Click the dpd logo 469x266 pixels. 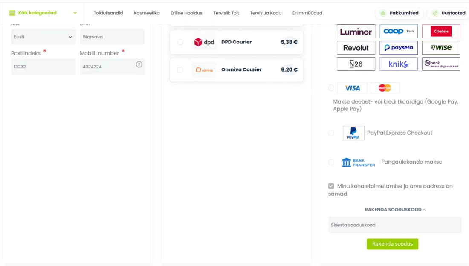pos(204,42)
